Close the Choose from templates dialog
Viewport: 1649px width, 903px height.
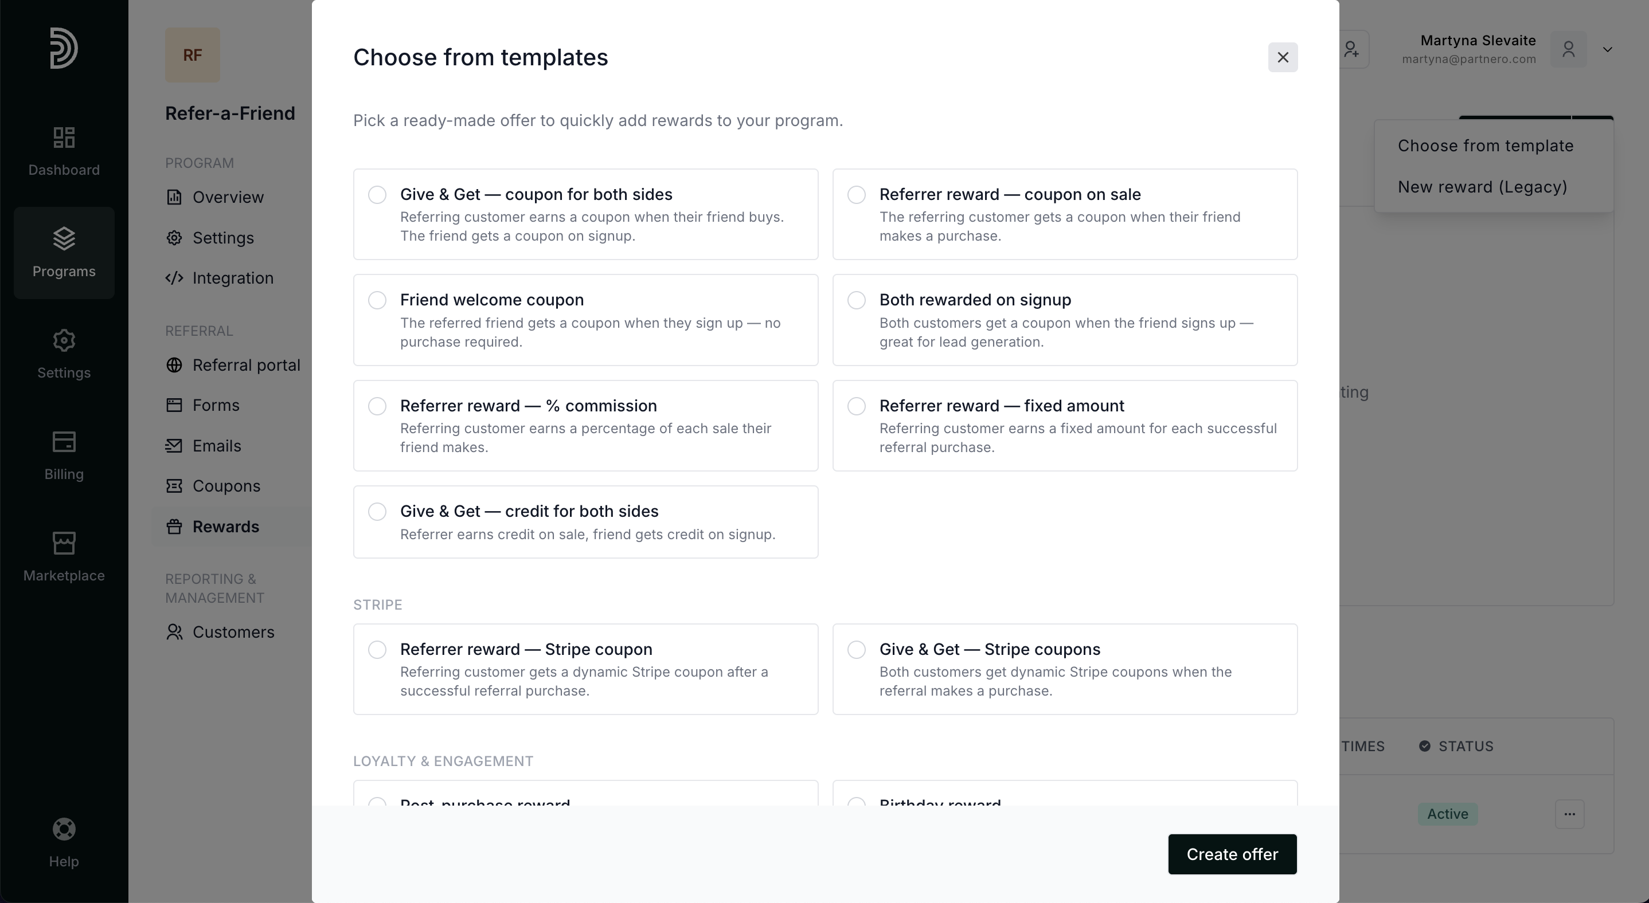coord(1282,57)
